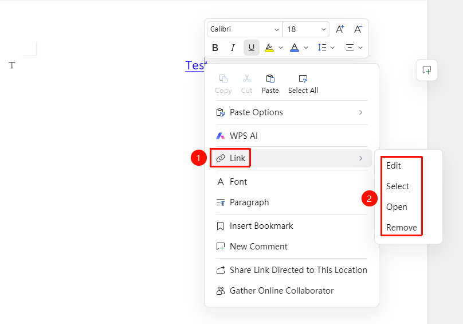Click the Select All icon
This screenshot has height=324, width=463.
(x=303, y=79)
